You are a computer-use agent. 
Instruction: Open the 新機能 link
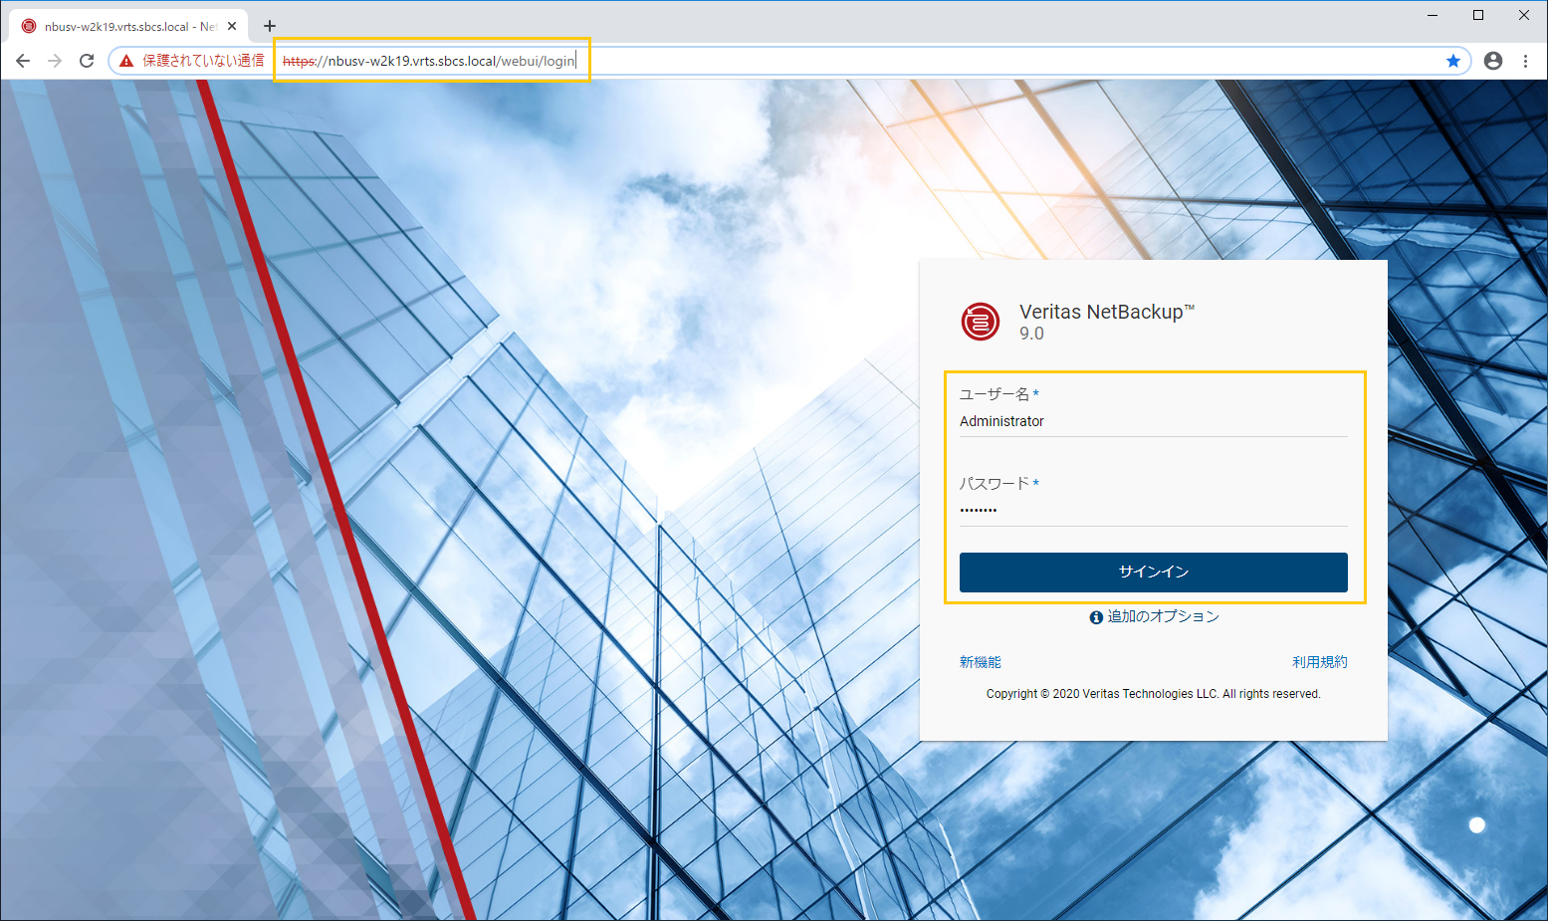[x=981, y=662]
